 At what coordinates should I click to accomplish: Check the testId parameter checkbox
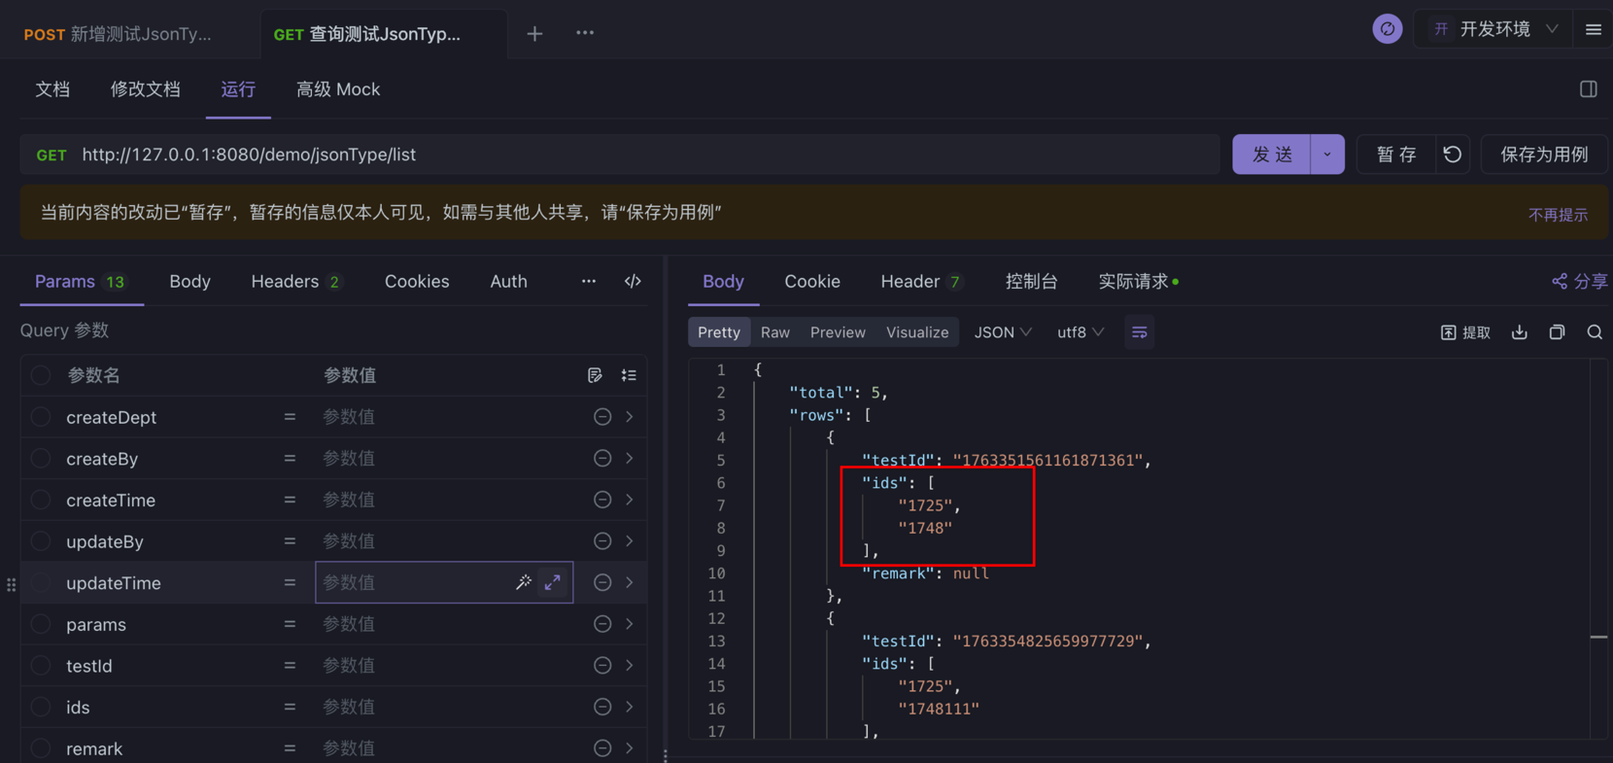point(41,666)
